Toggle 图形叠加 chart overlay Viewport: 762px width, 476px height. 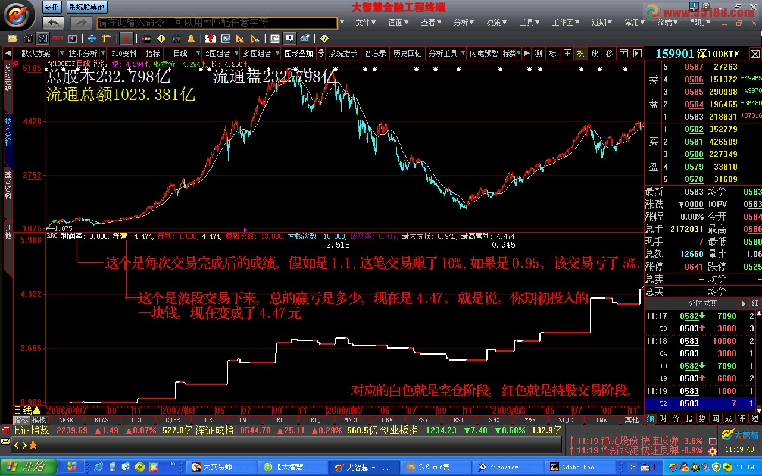tap(298, 54)
